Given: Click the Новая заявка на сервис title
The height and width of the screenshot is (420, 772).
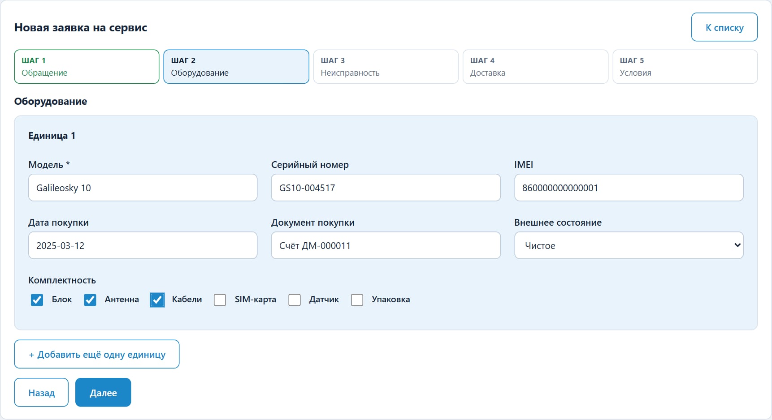Looking at the screenshot, I should (81, 28).
